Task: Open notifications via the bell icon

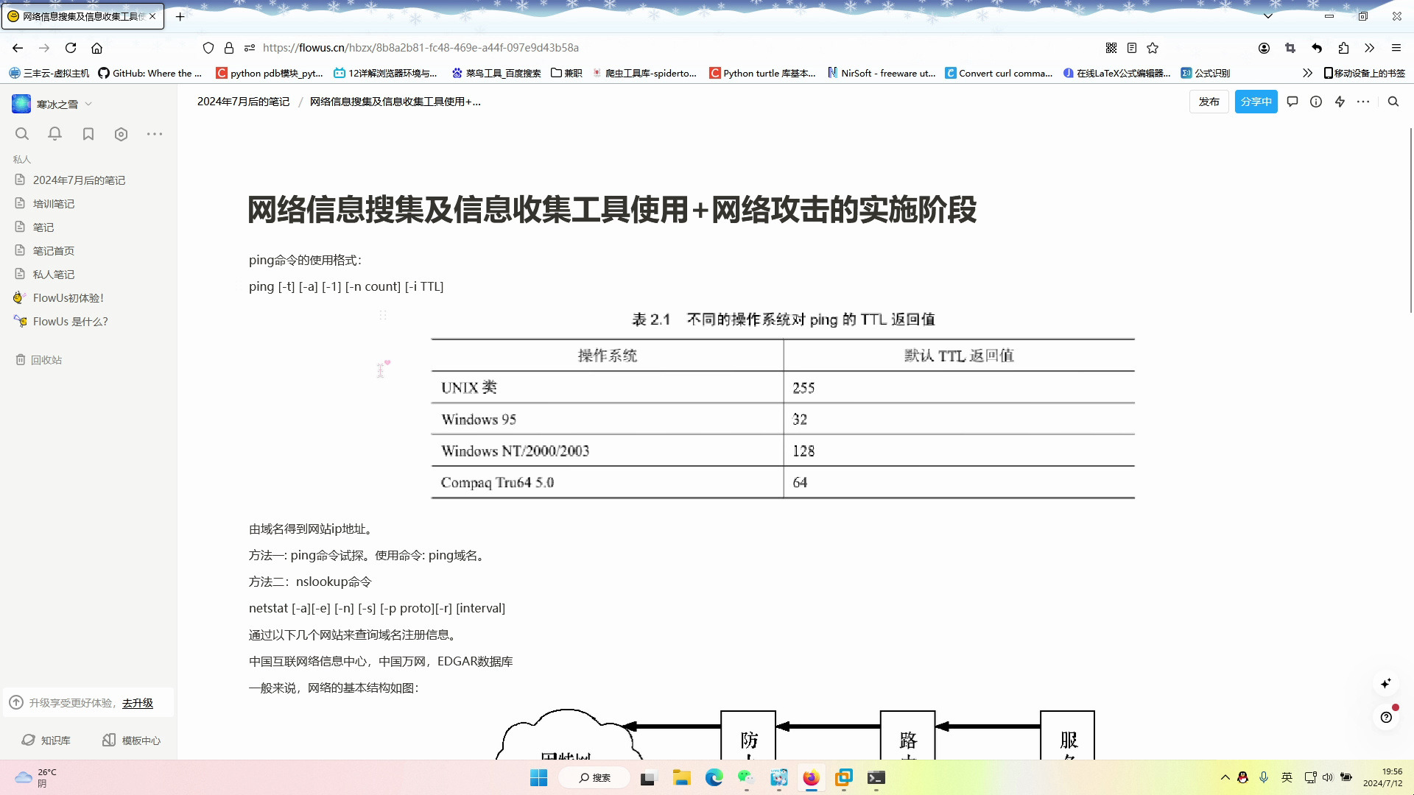Action: [54, 134]
